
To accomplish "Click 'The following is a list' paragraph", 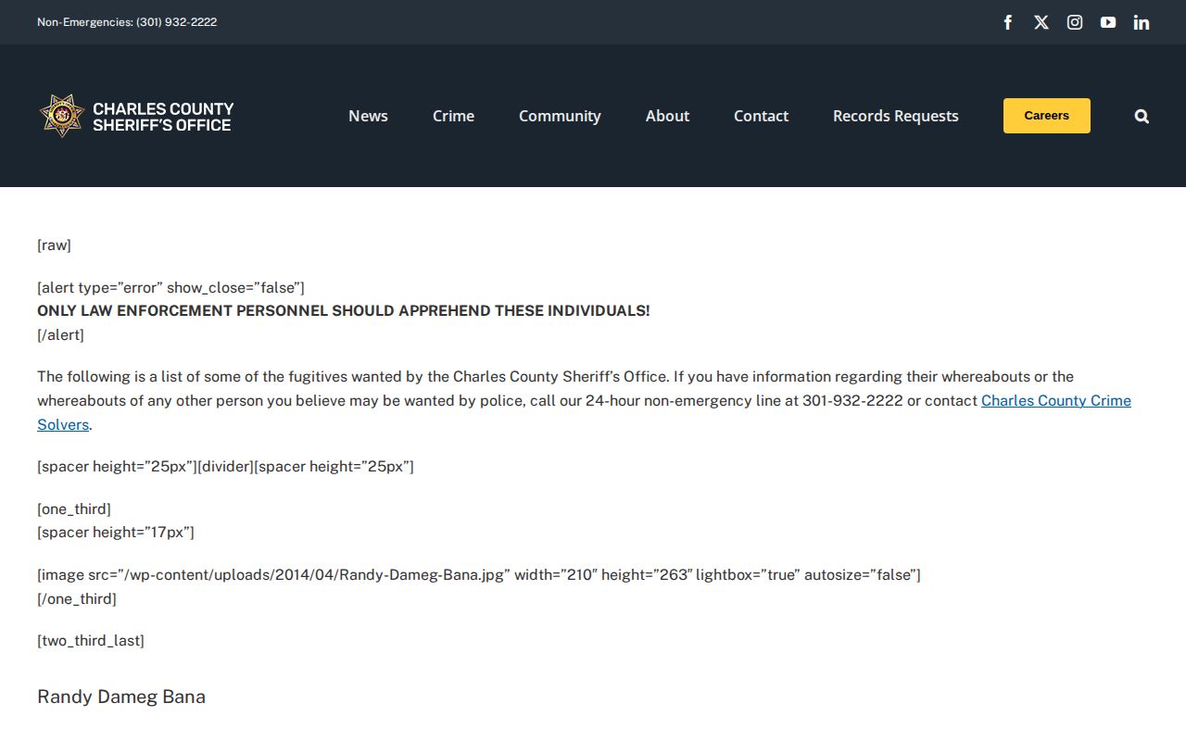I will coord(584,401).
